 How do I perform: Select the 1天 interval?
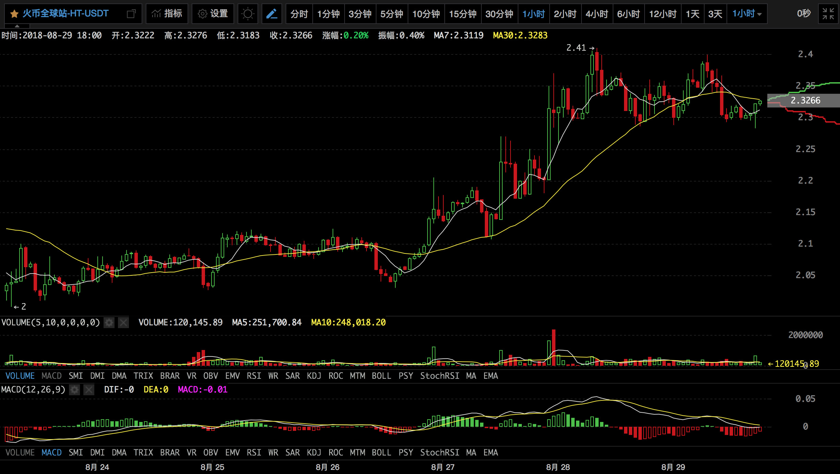(x=692, y=14)
